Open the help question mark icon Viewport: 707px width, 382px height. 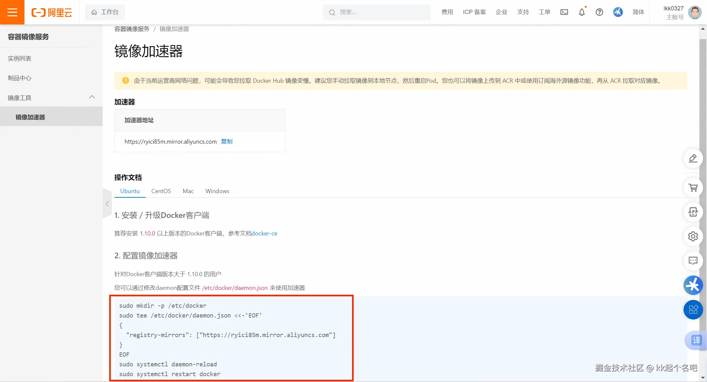599,12
